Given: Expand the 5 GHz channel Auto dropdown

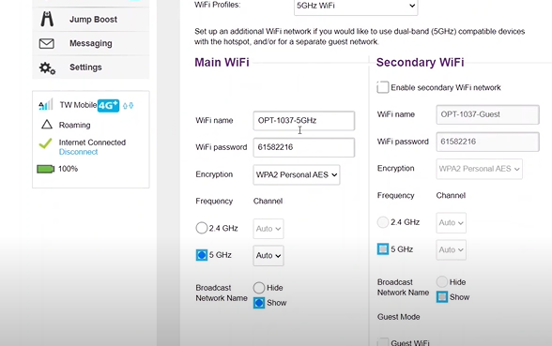Looking at the screenshot, I should [x=268, y=255].
